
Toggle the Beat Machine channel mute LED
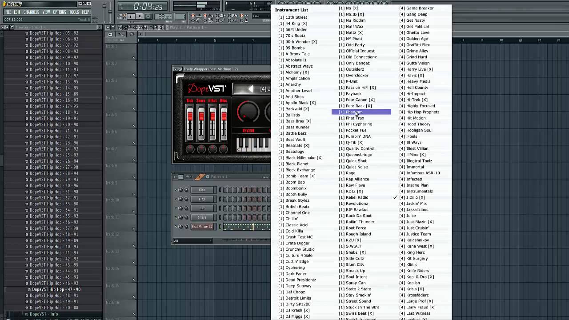(176, 226)
